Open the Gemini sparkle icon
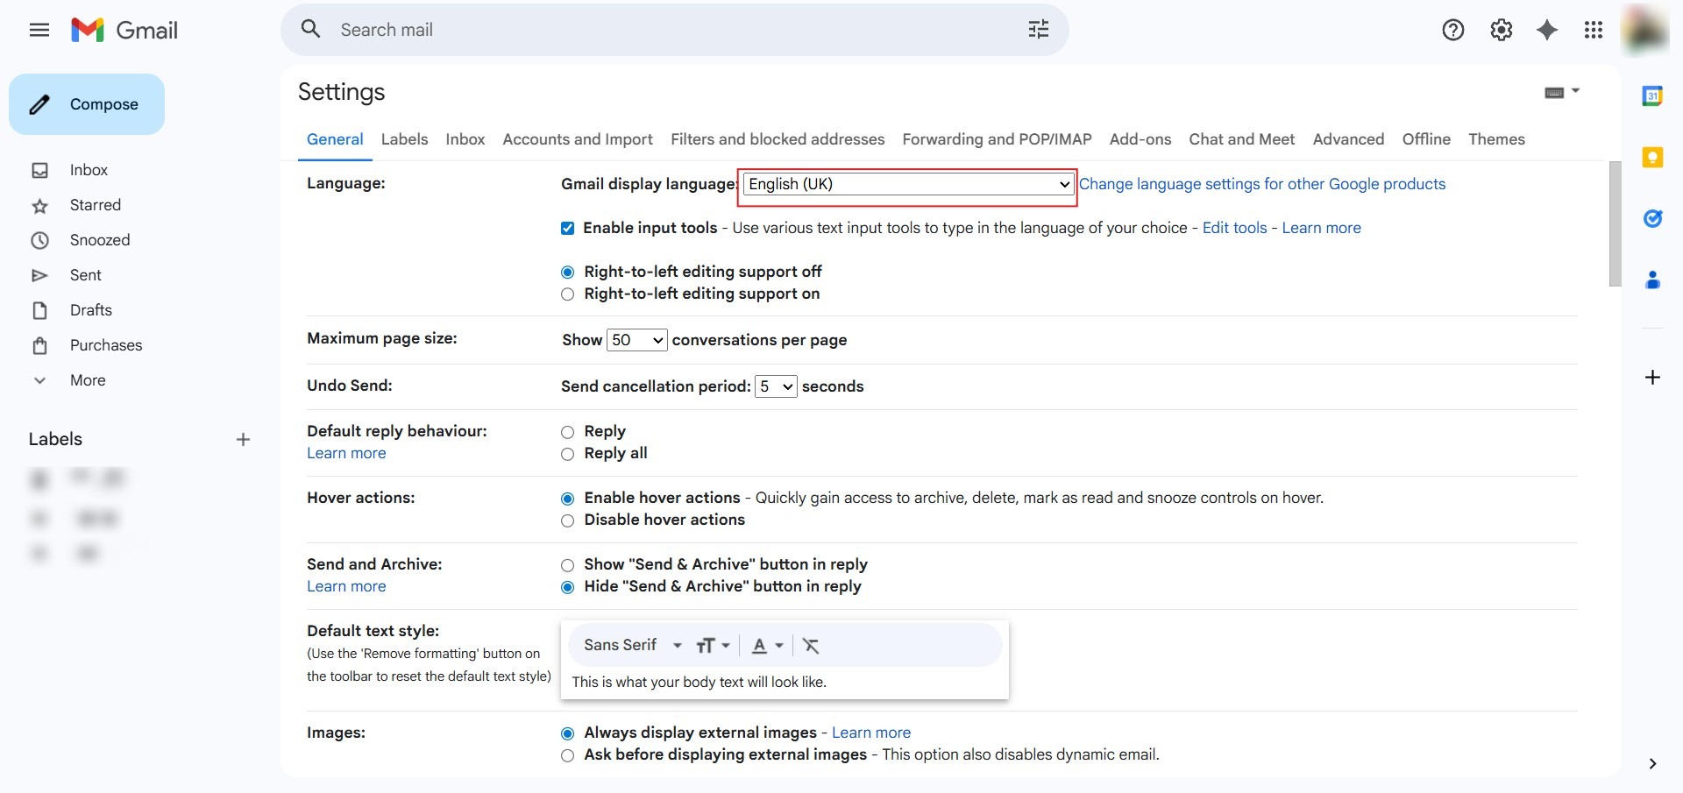This screenshot has height=793, width=1683. [x=1547, y=30]
